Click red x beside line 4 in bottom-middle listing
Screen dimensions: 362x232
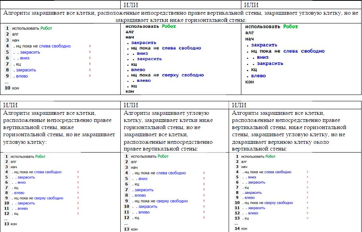click(203, 173)
